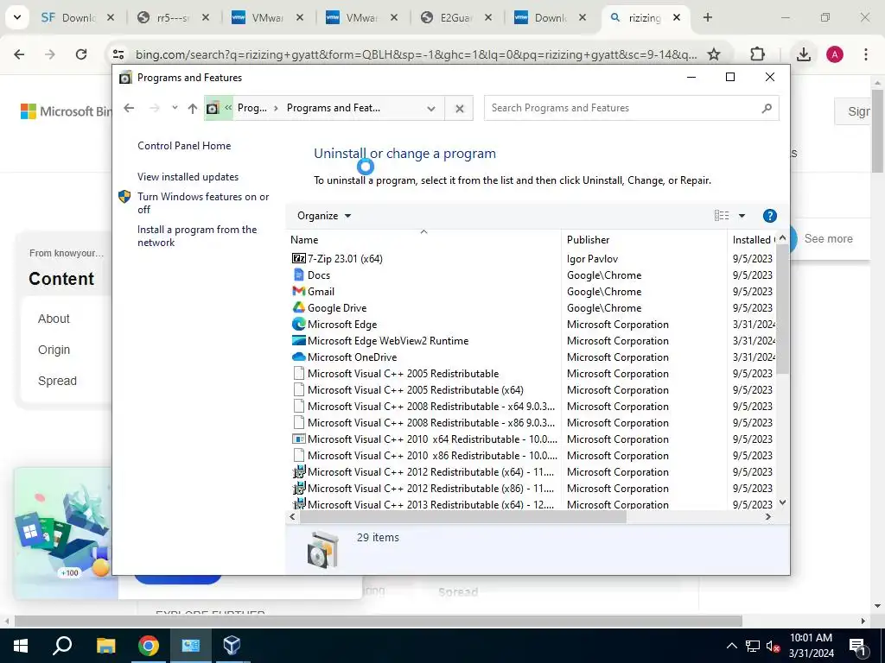Click Install a program from the network

pyautogui.click(x=197, y=236)
